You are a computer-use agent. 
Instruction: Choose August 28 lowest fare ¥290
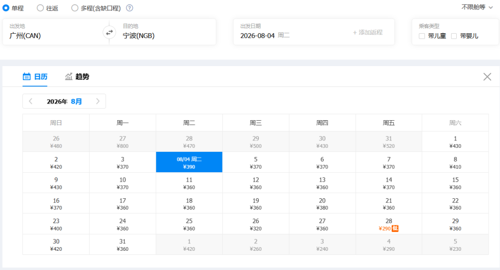click(389, 224)
